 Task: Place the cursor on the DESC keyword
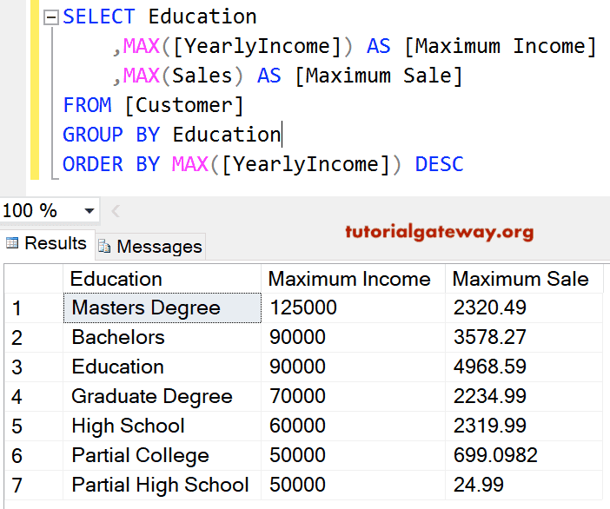[440, 164]
